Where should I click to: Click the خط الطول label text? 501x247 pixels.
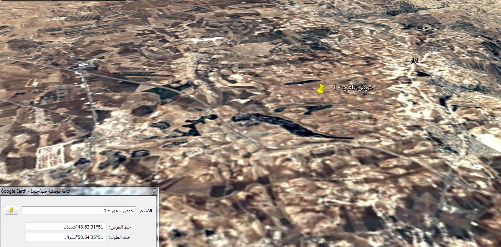pyautogui.click(x=120, y=237)
